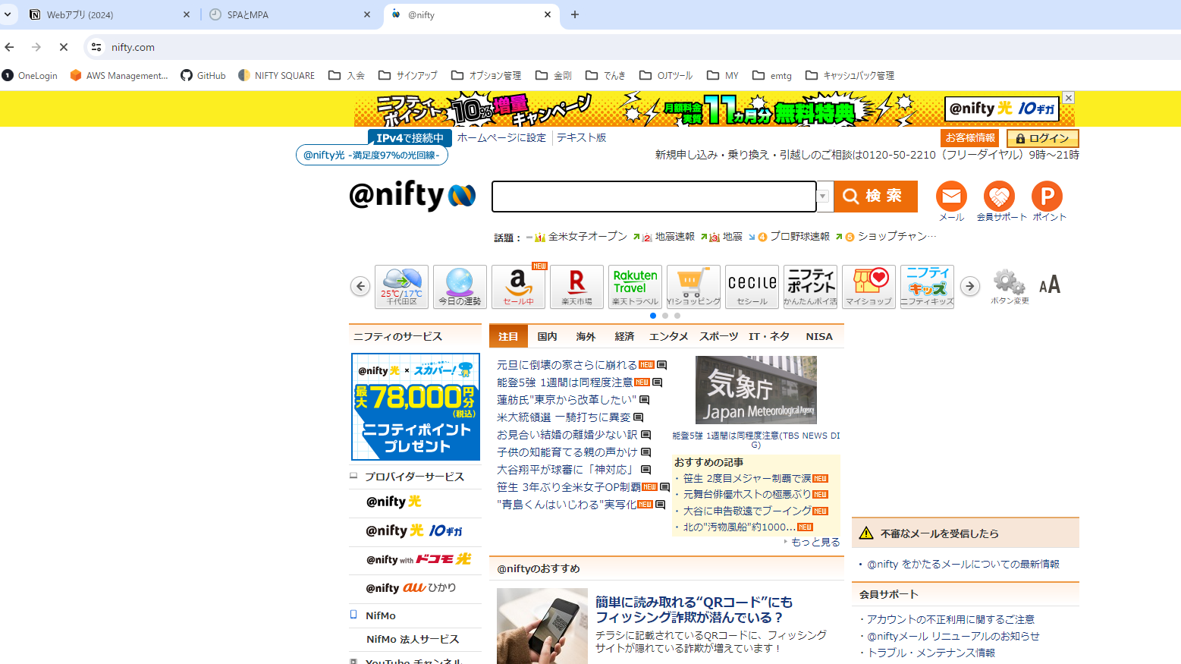Open the 楽天市場 shortcut
Screen dimensions: 1181x664
[x=576, y=287]
